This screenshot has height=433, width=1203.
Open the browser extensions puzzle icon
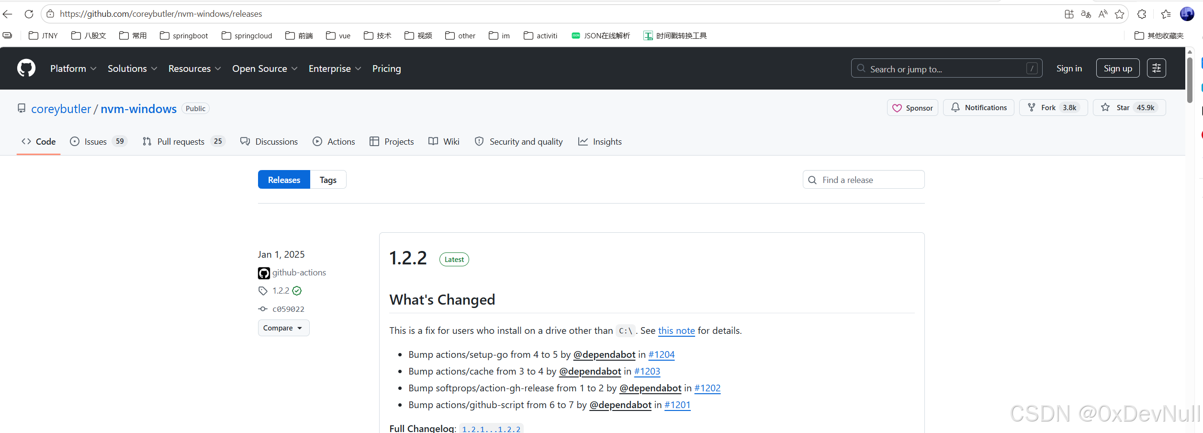click(x=1142, y=14)
